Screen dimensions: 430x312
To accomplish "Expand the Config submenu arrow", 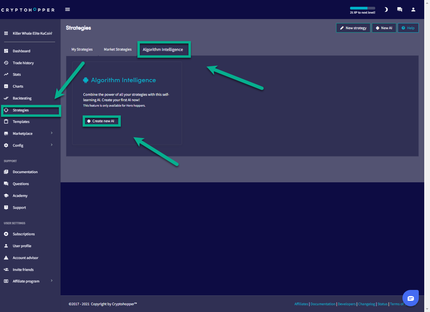I will tap(52, 145).
